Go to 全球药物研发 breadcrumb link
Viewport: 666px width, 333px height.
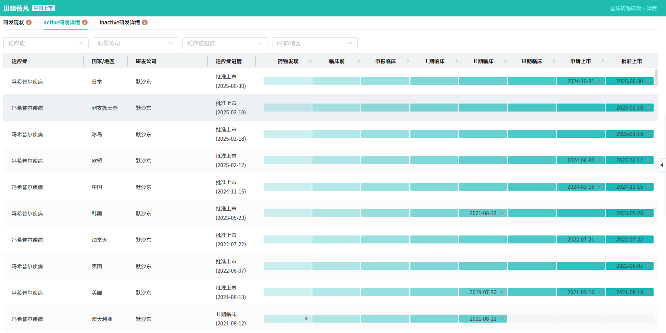[x=625, y=8]
